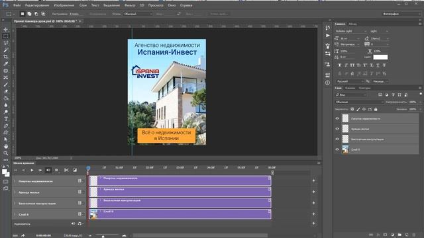Hide the Слой 0 layer
This screenshot has width=424, height=238.
[337, 149]
